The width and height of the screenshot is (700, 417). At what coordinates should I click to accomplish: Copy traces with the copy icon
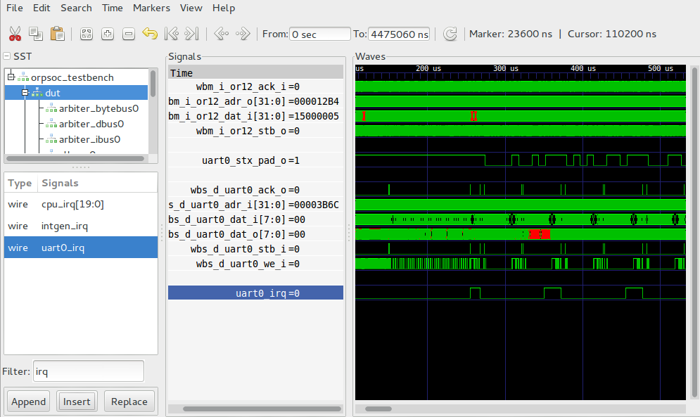coord(36,33)
